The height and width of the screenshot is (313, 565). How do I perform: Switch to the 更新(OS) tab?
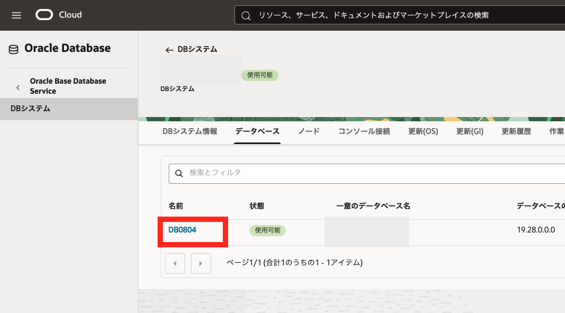click(423, 131)
